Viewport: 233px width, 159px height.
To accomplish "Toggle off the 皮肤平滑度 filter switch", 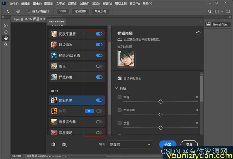I will [x=99, y=34].
